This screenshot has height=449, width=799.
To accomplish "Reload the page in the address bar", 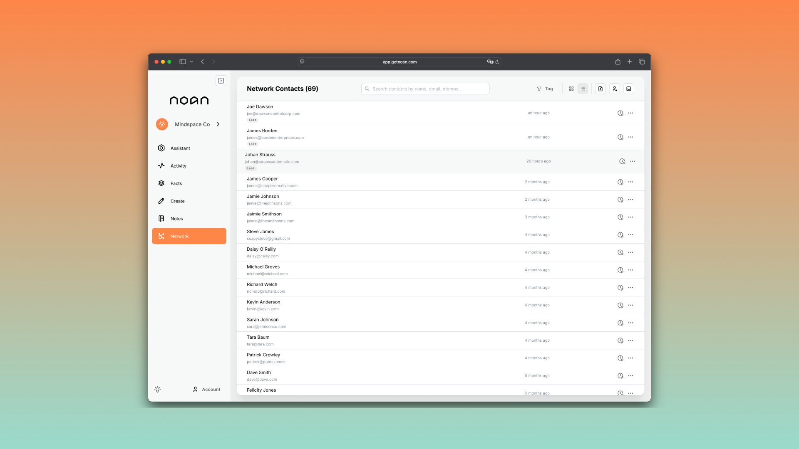I will coord(497,62).
